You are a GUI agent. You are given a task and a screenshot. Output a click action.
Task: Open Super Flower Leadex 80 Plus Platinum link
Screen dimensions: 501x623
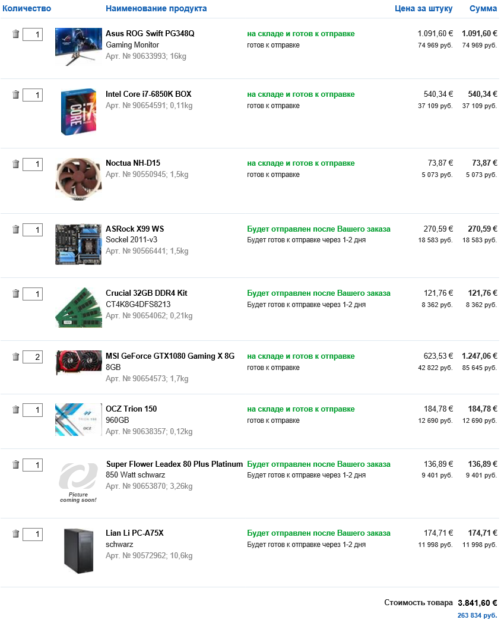click(x=175, y=464)
